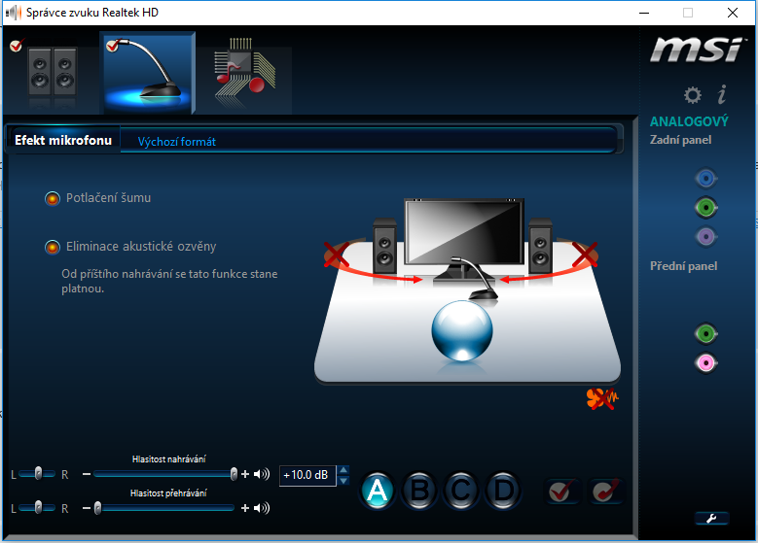Mute playback via the speaker icon
This screenshot has height=543, width=758.
[x=262, y=508]
